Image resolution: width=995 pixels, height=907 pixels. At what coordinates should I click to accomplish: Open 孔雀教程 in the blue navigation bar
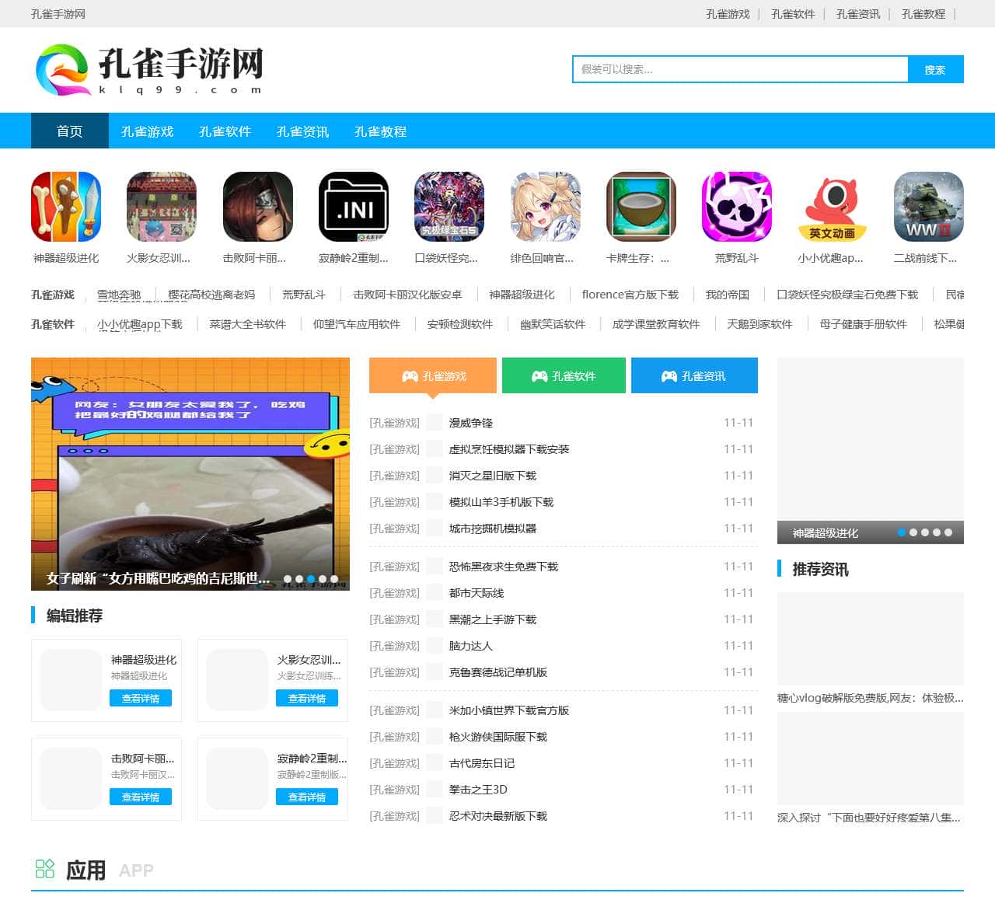point(381,131)
